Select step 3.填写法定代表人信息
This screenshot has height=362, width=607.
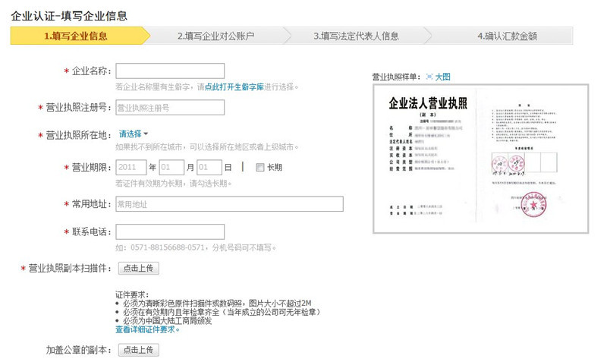tap(356, 36)
